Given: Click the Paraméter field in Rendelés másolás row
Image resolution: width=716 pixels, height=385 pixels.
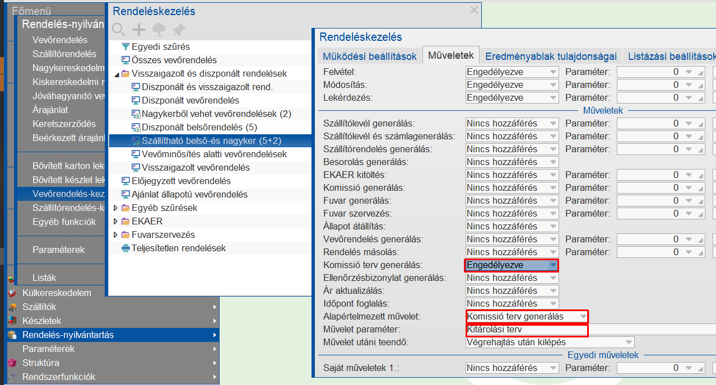Looking at the screenshot, I should (661, 252).
